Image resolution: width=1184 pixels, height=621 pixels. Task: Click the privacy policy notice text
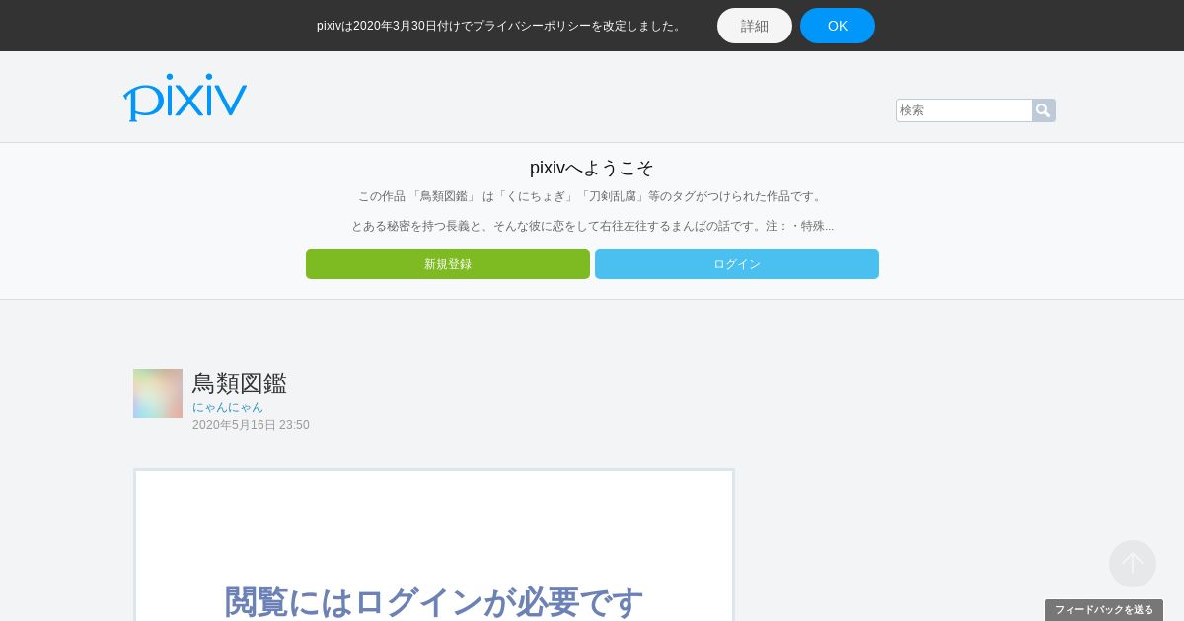click(500, 26)
